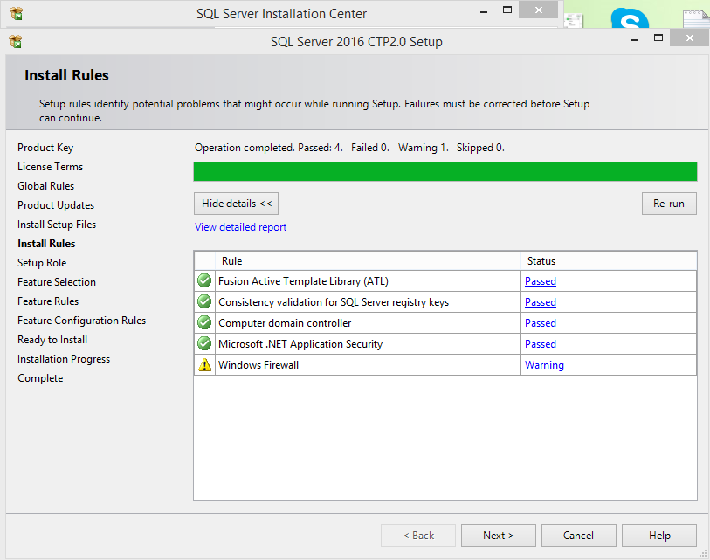Click the Help button

click(x=659, y=536)
